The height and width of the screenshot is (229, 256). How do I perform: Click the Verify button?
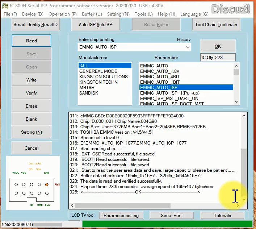(32, 93)
